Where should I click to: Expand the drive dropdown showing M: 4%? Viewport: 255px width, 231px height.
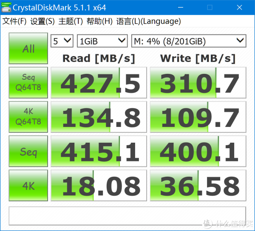pos(189,41)
